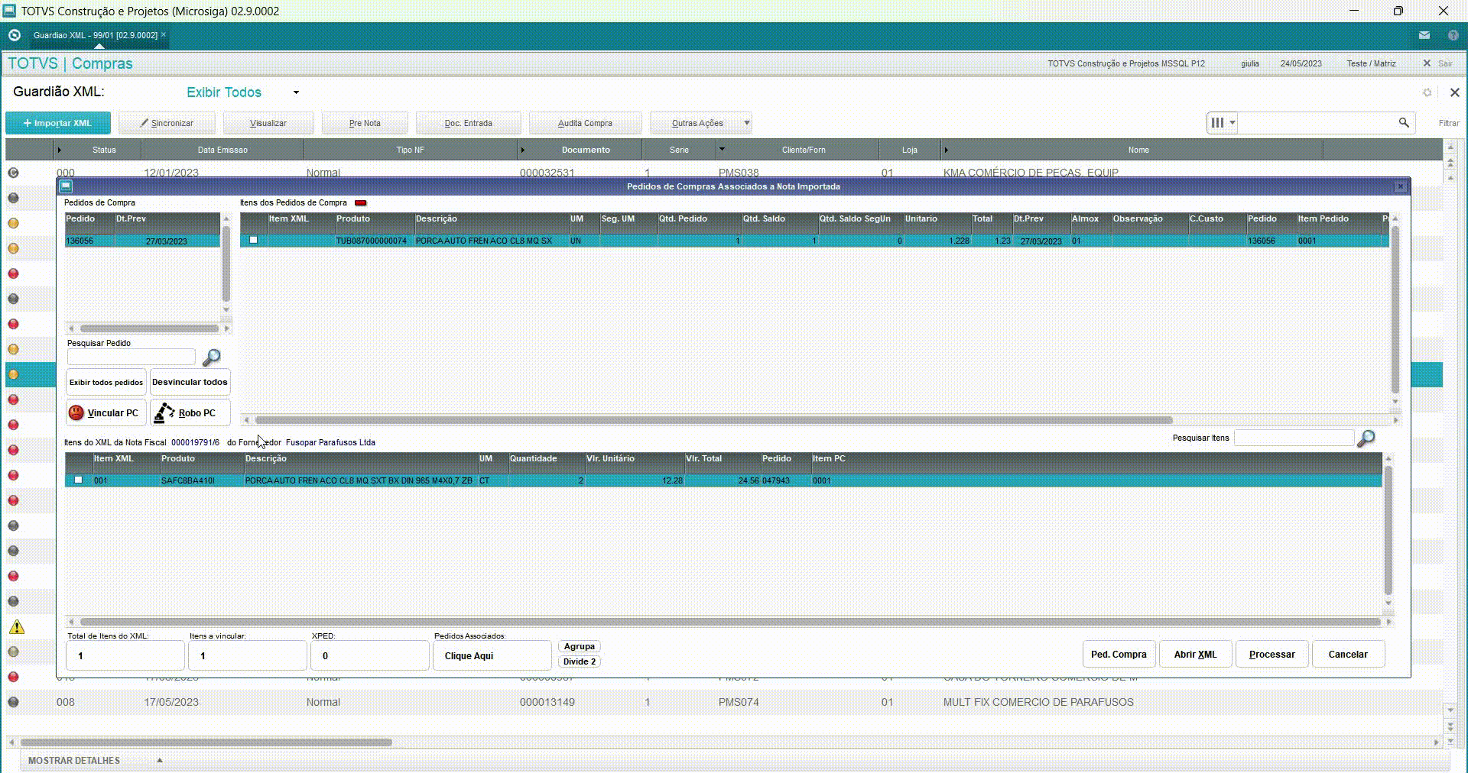
Task: Close the Pedidos de Compras Associados dialog
Action: pyautogui.click(x=1401, y=186)
